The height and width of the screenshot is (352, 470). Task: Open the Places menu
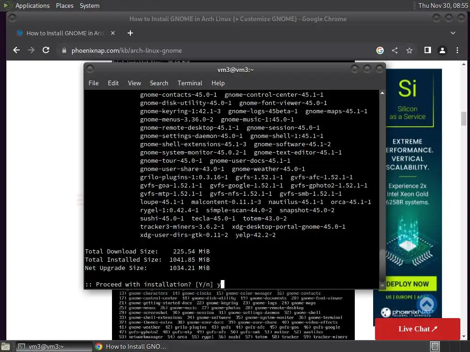[64, 5]
